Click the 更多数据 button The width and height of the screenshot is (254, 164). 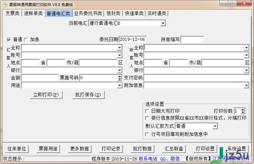(80, 149)
